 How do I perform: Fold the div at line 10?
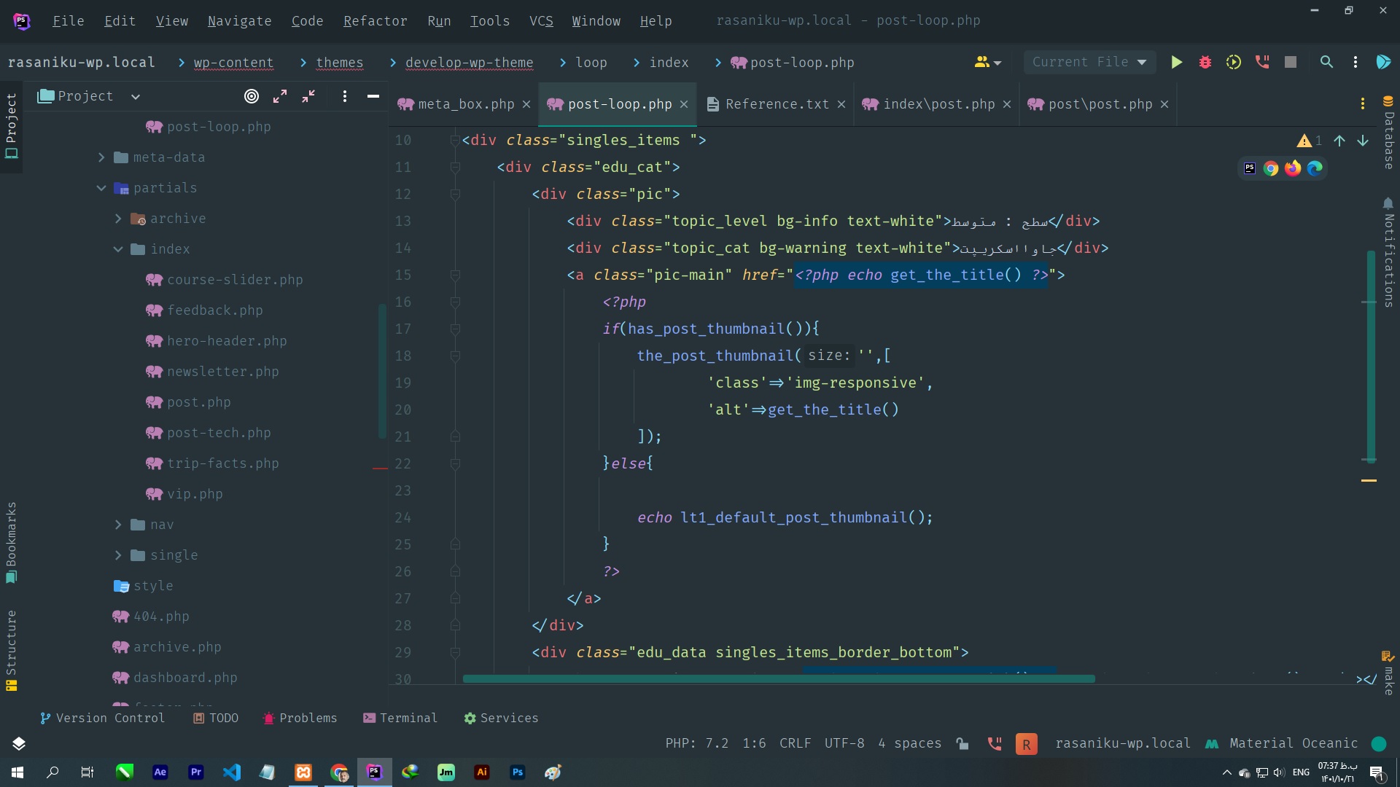click(x=455, y=141)
